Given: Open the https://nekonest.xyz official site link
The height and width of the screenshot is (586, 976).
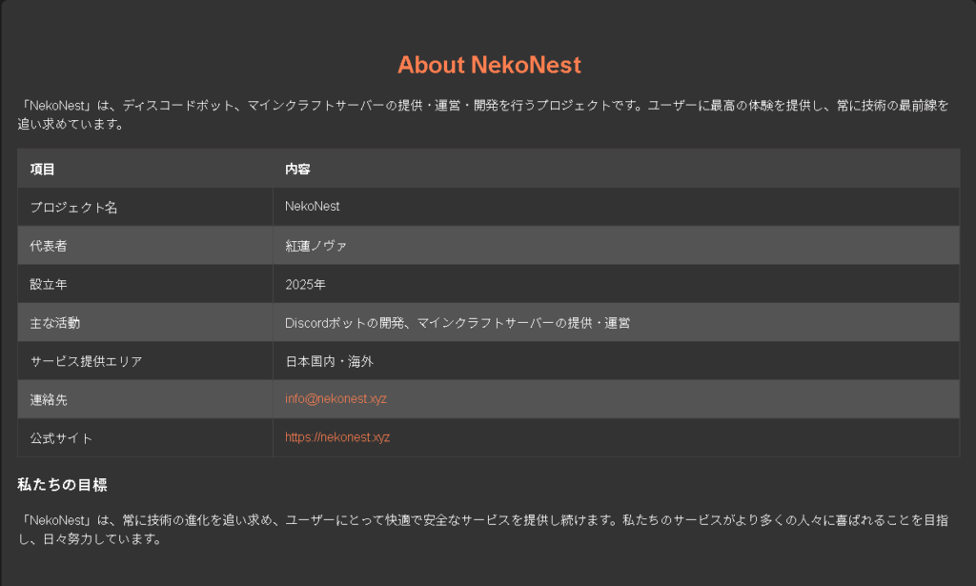Looking at the screenshot, I should click(337, 437).
